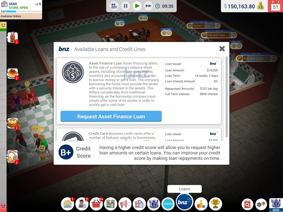Image resolution: width=283 pixels, height=212 pixels.
Task: Click the store icon beside MAN
Action: pyautogui.click(x=4, y=5)
